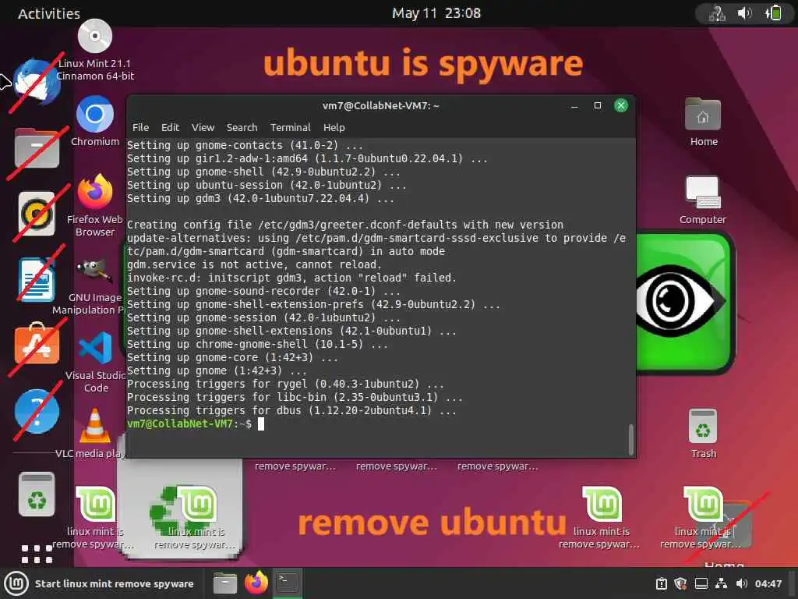Click the Rhythmbox speaker icon in the dock
This screenshot has width=798, height=599.
tap(37, 214)
